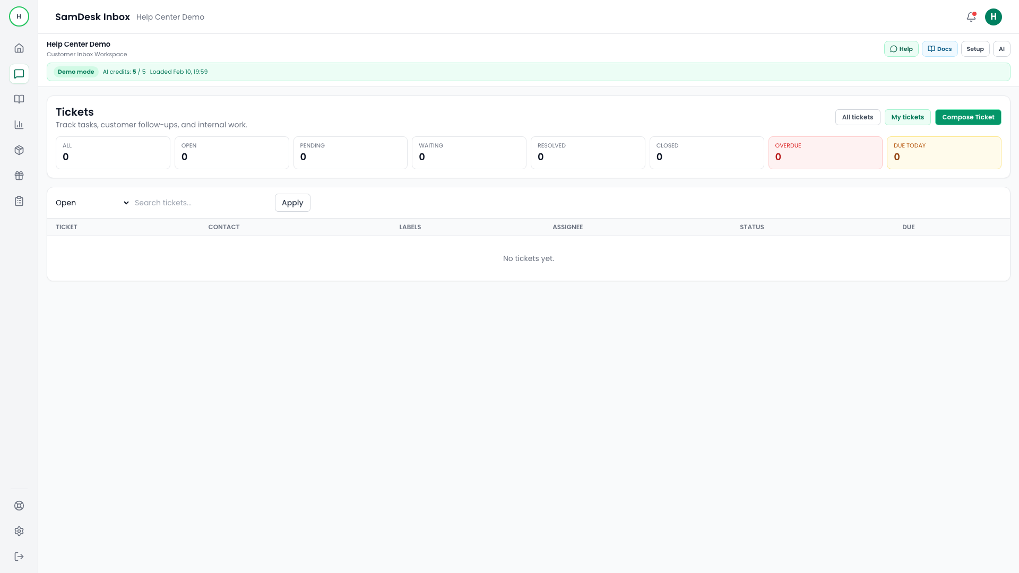The height and width of the screenshot is (573, 1019).
Task: Open the notifications bell icon
Action: click(x=971, y=17)
